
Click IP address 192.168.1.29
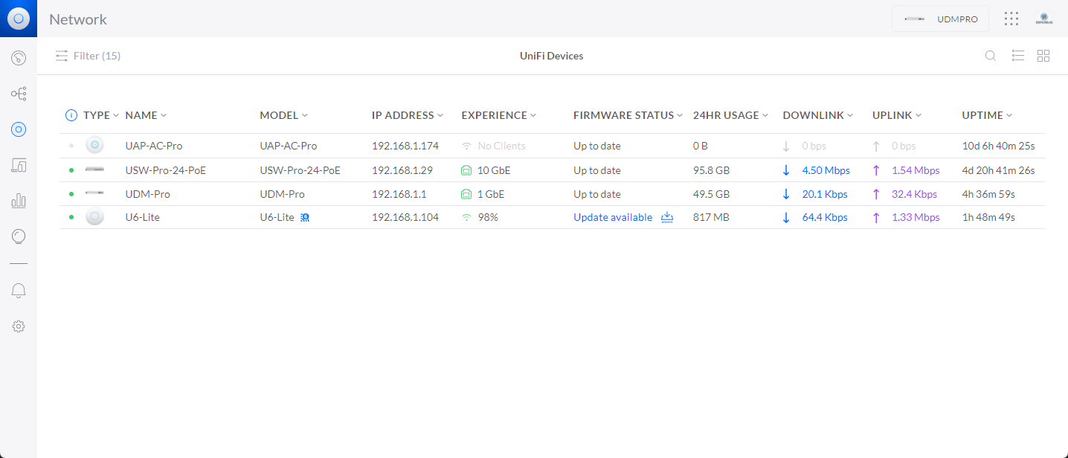[402, 170]
